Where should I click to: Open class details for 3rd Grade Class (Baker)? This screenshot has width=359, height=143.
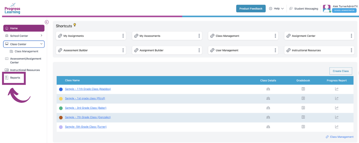pyautogui.click(x=268, y=108)
